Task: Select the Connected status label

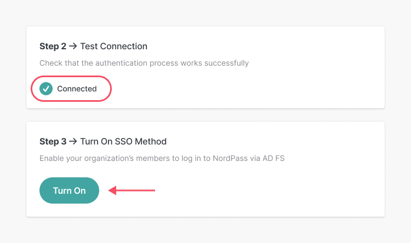Action: (x=77, y=89)
